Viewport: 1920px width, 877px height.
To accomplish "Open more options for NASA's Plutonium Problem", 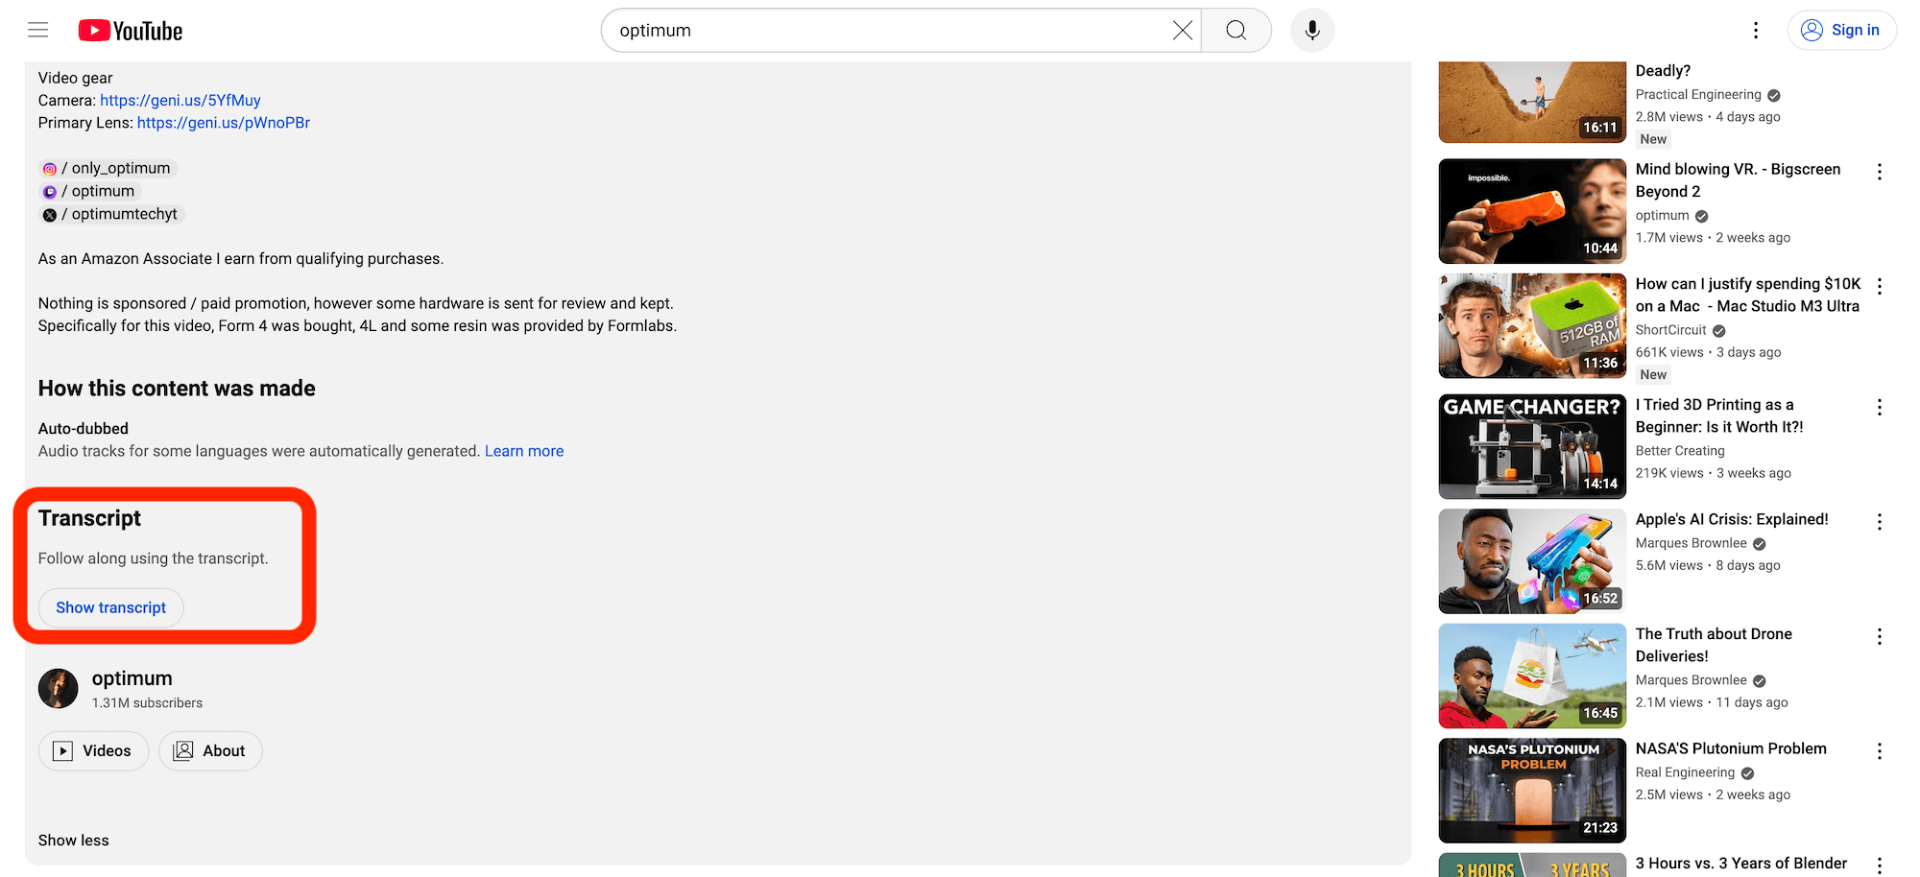I will click(1880, 751).
